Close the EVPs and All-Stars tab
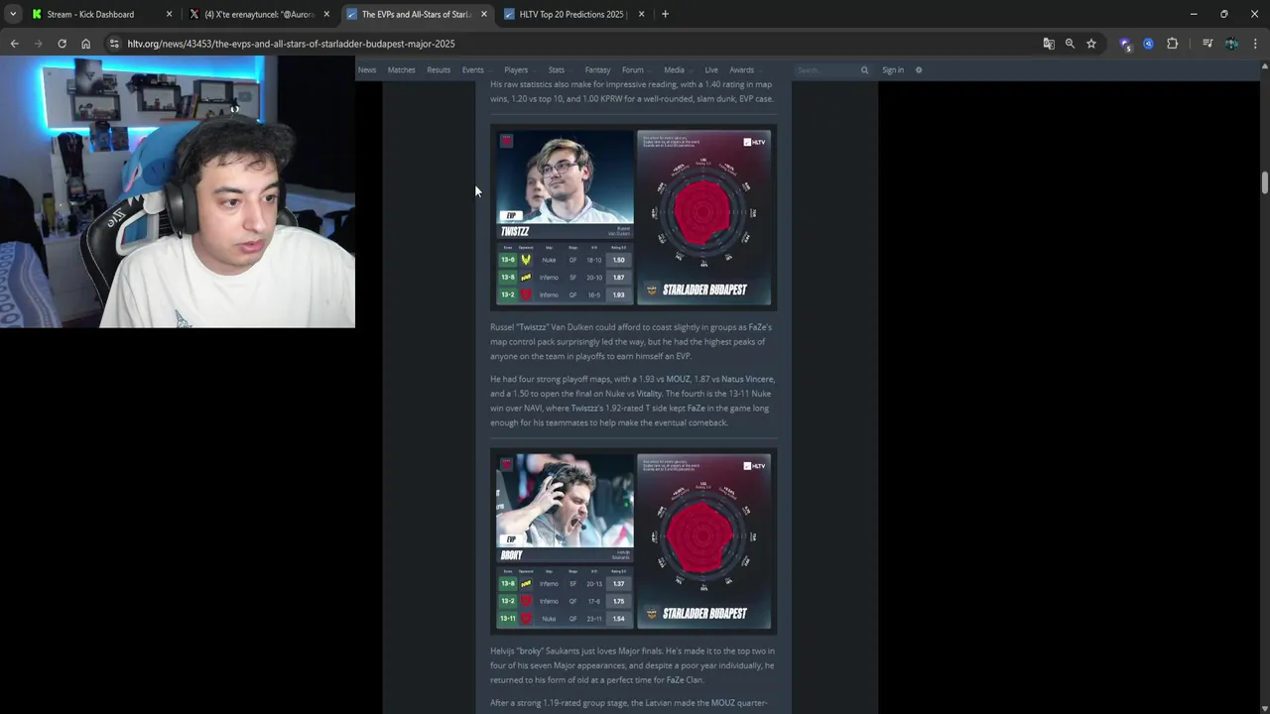The width and height of the screenshot is (1270, 714). click(x=483, y=14)
